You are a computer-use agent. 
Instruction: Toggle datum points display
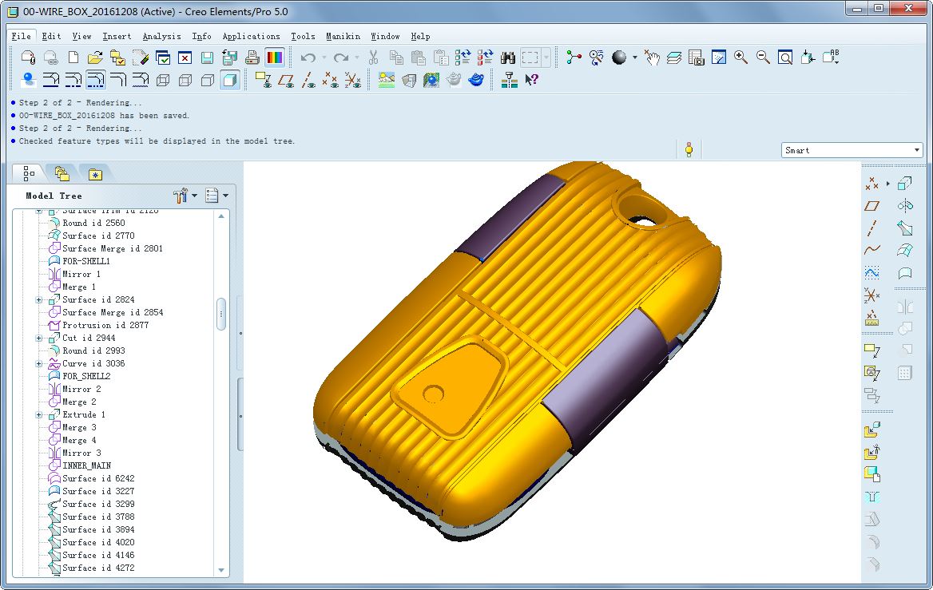pyautogui.click(x=330, y=80)
